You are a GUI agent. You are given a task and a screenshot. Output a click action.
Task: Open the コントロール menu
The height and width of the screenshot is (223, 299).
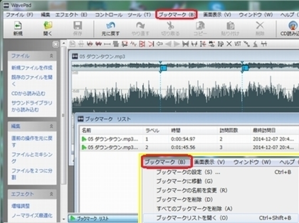coord(109,15)
